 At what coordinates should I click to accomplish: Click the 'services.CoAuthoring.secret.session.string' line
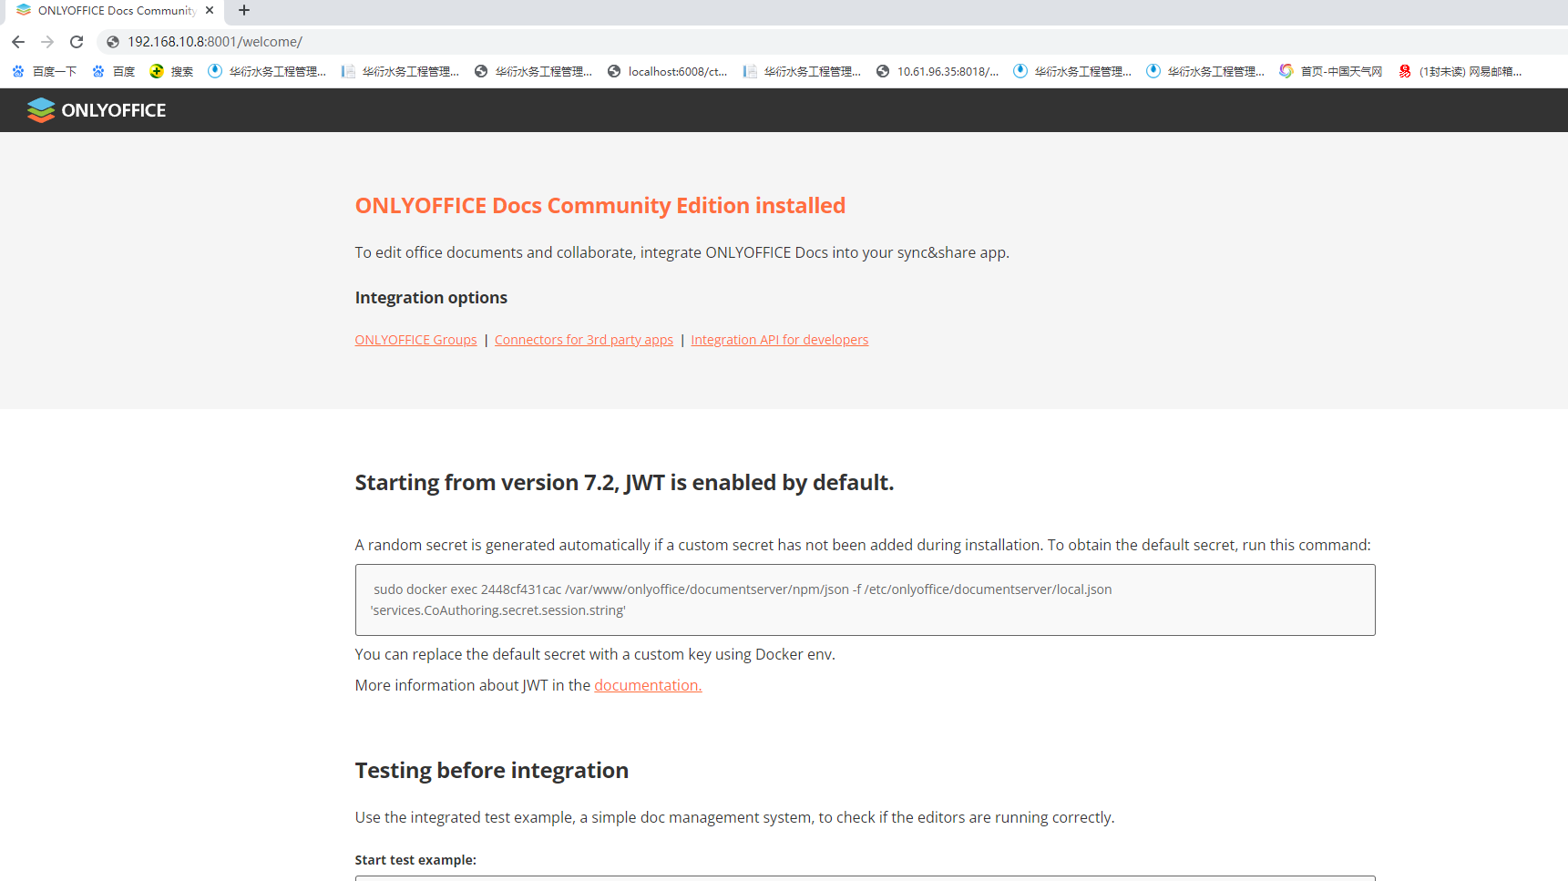[x=498, y=610]
